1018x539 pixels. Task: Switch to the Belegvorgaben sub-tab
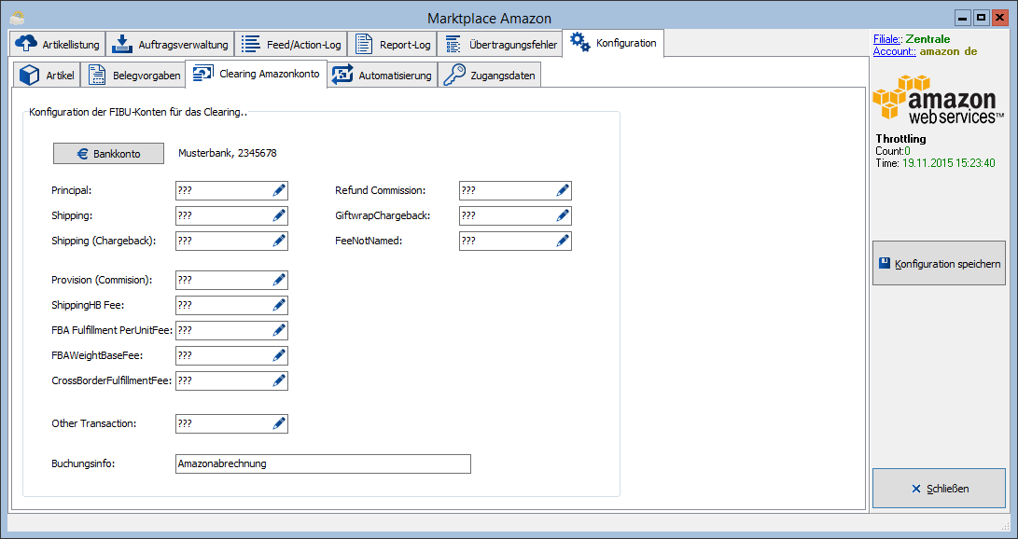(x=133, y=76)
